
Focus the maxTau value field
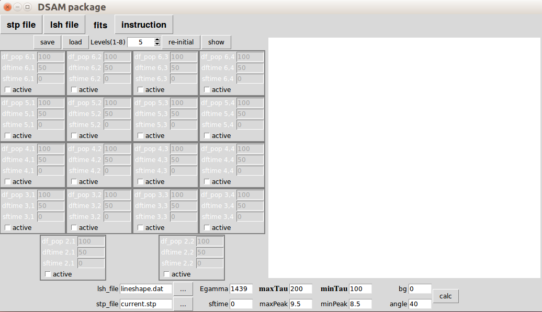pyautogui.click(x=300, y=288)
